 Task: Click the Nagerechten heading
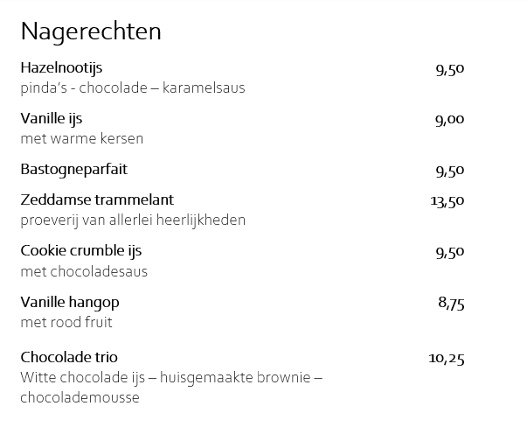tap(91, 31)
